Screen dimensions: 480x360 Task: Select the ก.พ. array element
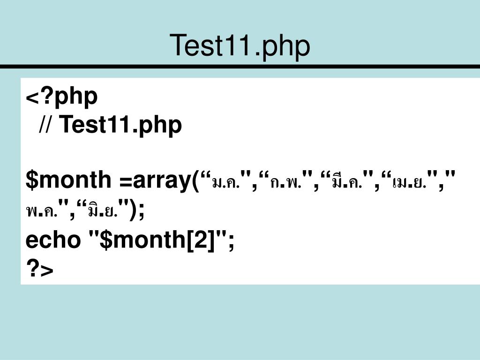coord(285,181)
